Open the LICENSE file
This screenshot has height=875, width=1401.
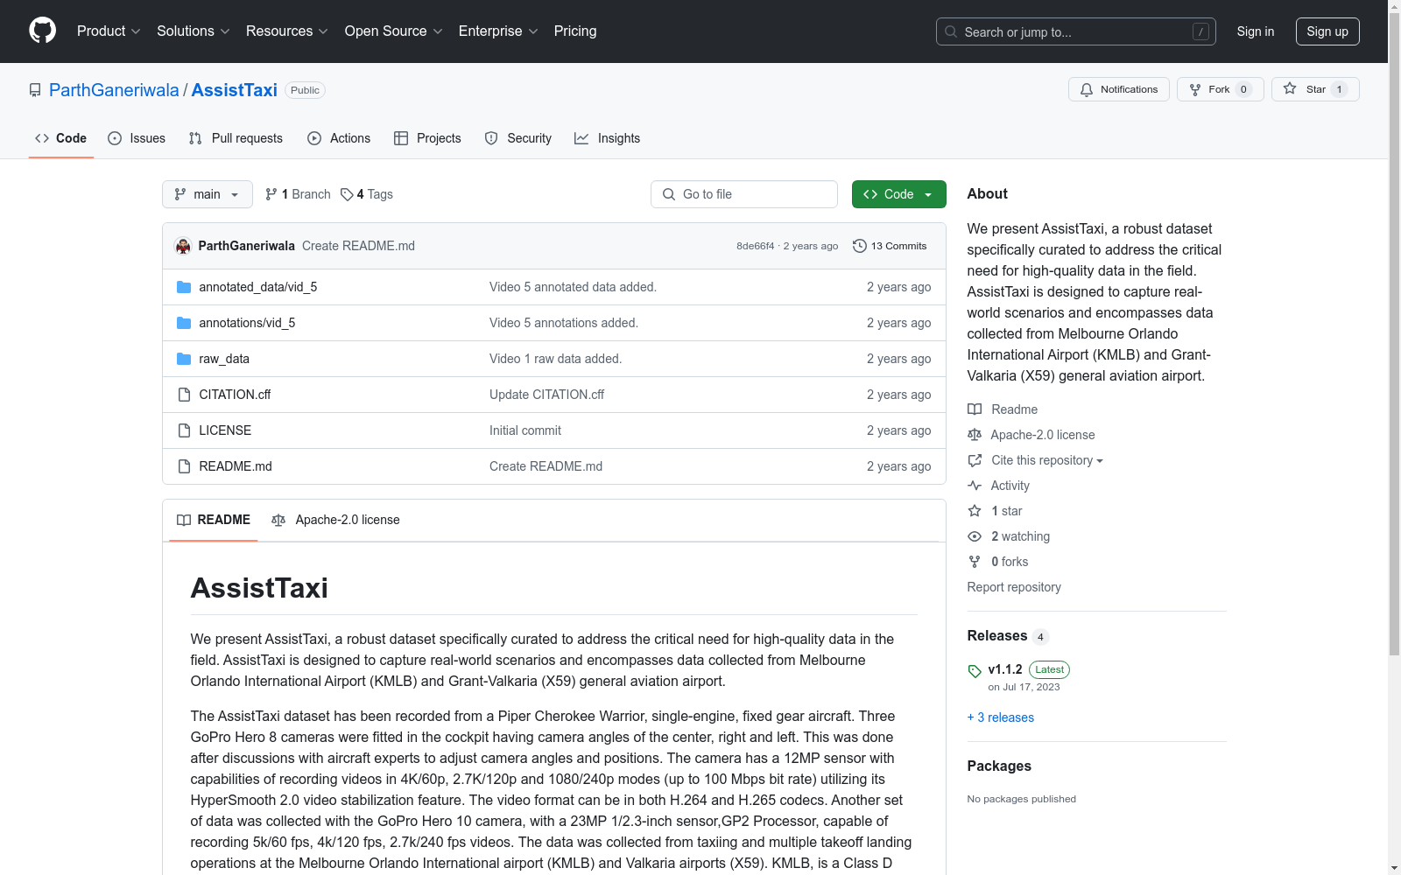point(225,430)
